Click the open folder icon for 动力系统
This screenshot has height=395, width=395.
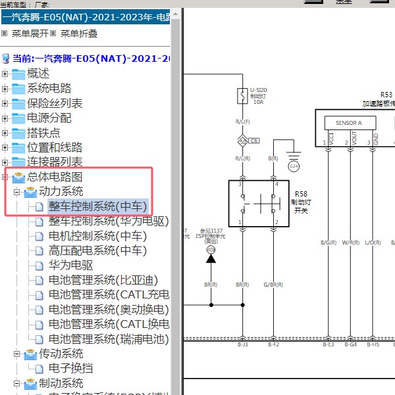[x=30, y=192]
